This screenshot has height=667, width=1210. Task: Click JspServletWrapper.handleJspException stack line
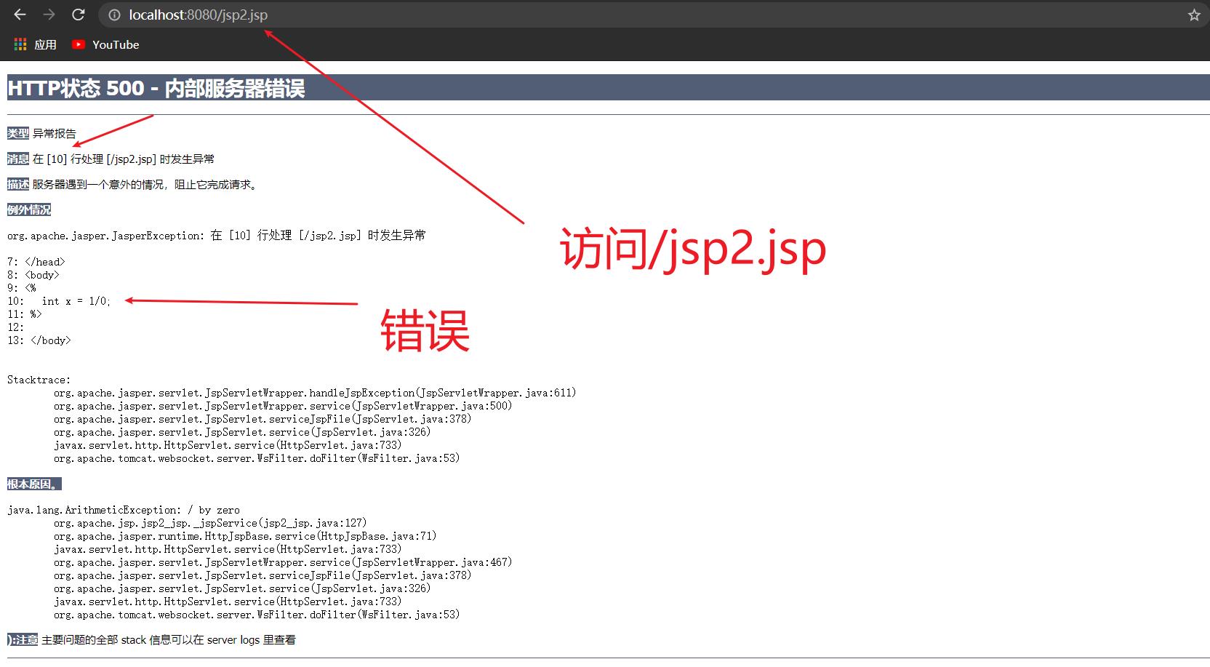[315, 393]
